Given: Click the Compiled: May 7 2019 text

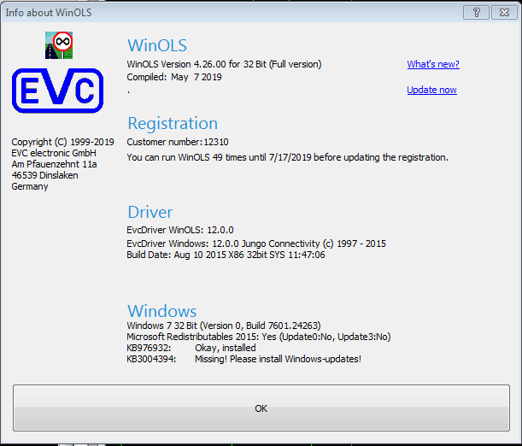Looking at the screenshot, I should point(174,77).
